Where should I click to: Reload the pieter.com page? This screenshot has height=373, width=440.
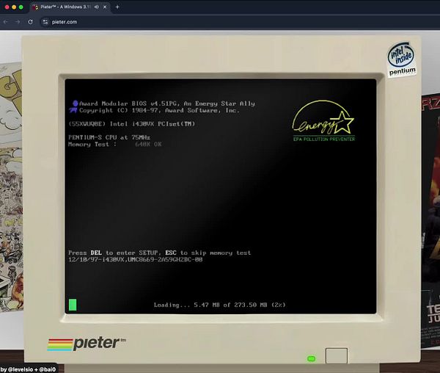pos(30,21)
